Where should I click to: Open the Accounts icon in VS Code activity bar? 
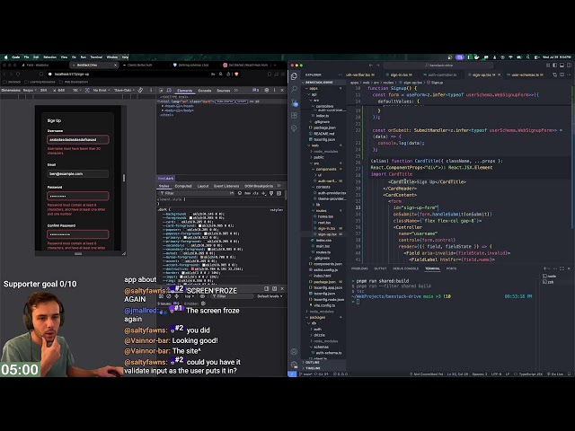click(x=294, y=351)
